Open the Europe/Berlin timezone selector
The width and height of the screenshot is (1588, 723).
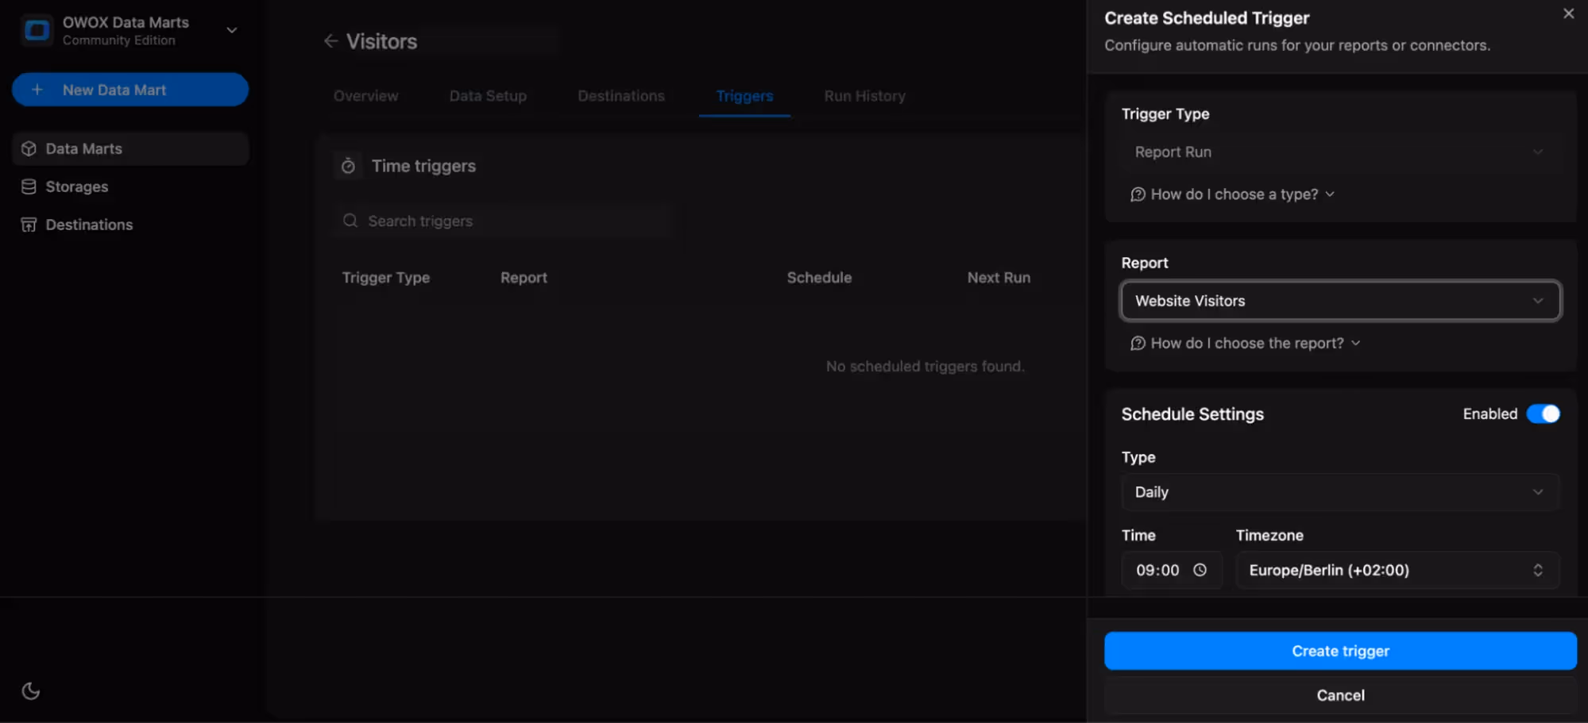click(1397, 569)
